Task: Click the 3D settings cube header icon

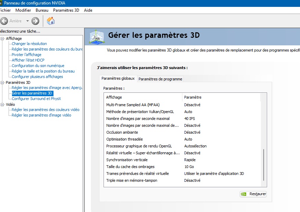Action: (97, 37)
